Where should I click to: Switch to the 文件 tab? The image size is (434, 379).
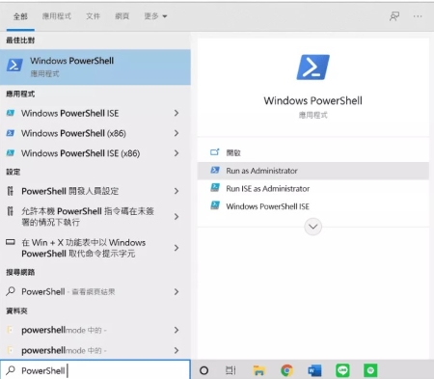coord(93,16)
